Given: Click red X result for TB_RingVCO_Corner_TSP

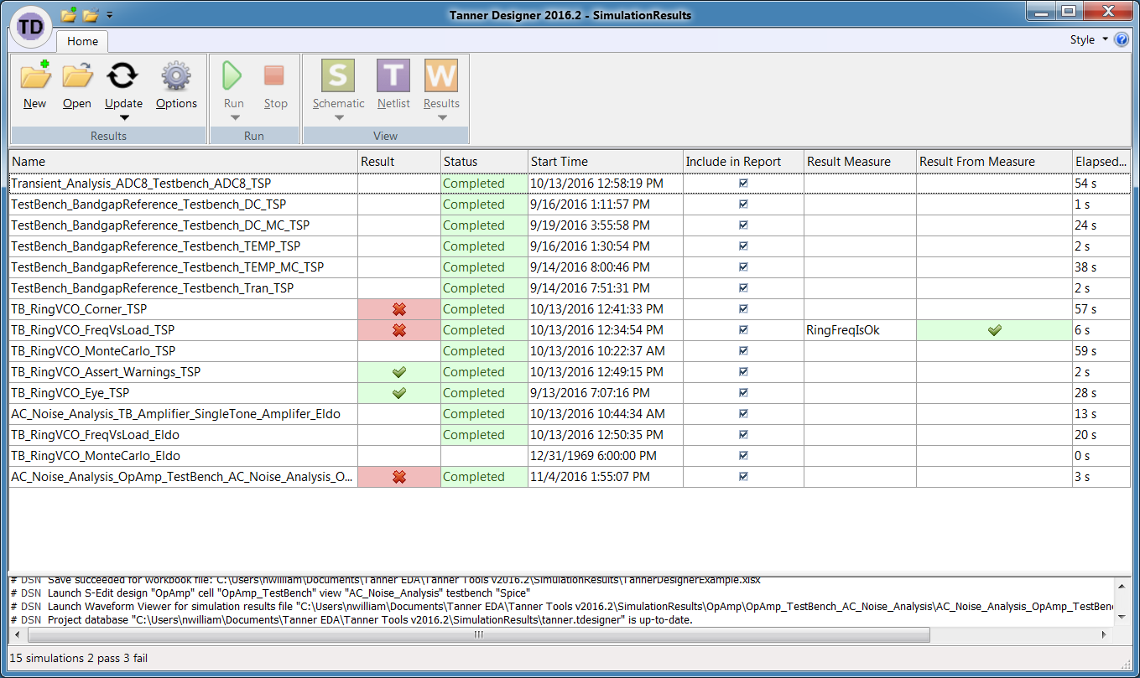Looking at the screenshot, I should pos(399,309).
